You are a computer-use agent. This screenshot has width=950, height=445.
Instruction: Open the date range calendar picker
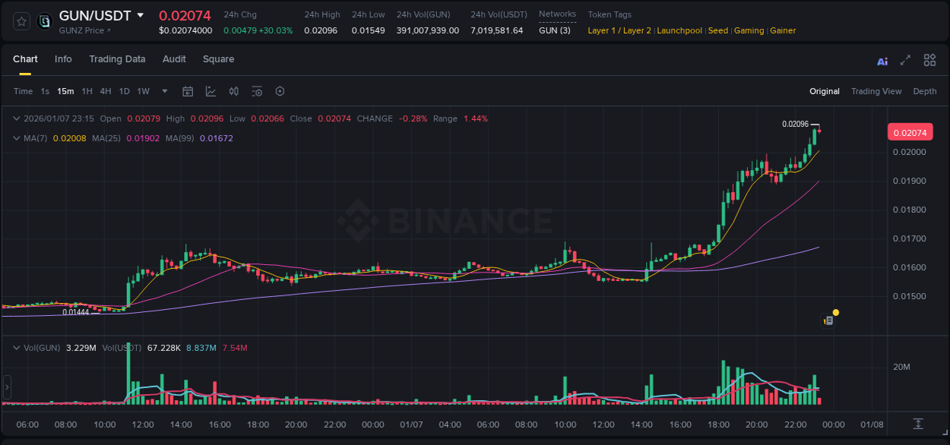click(x=188, y=91)
